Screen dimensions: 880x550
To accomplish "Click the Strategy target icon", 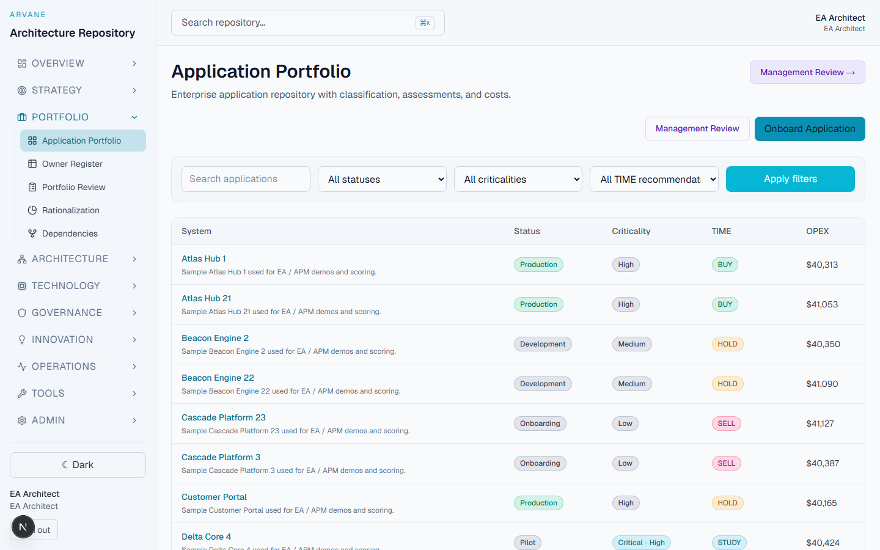I will [x=22, y=90].
